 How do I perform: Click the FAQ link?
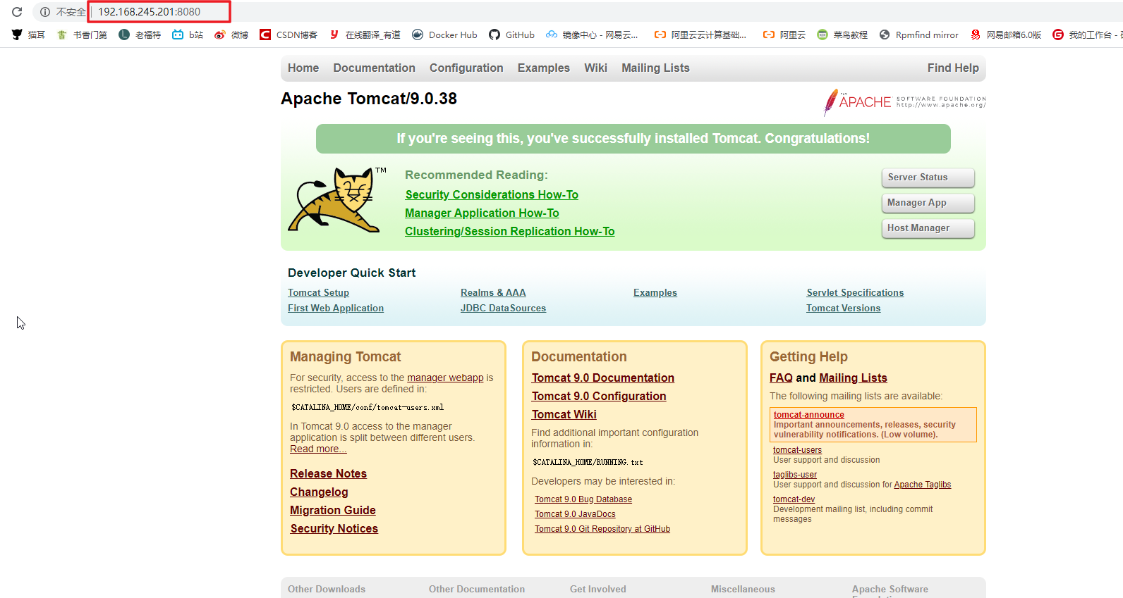click(781, 378)
